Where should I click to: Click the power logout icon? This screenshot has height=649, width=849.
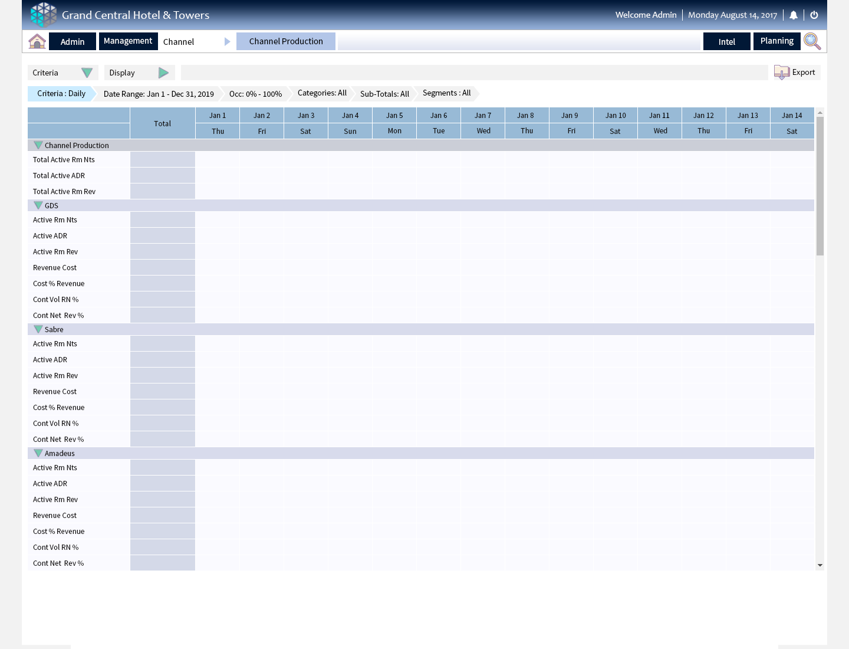point(814,15)
